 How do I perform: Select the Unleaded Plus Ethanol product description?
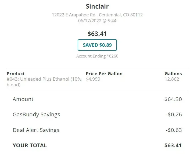pos(44,82)
